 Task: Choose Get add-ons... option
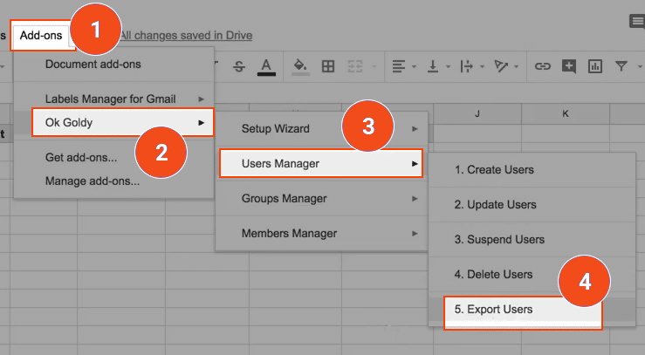tap(114, 157)
